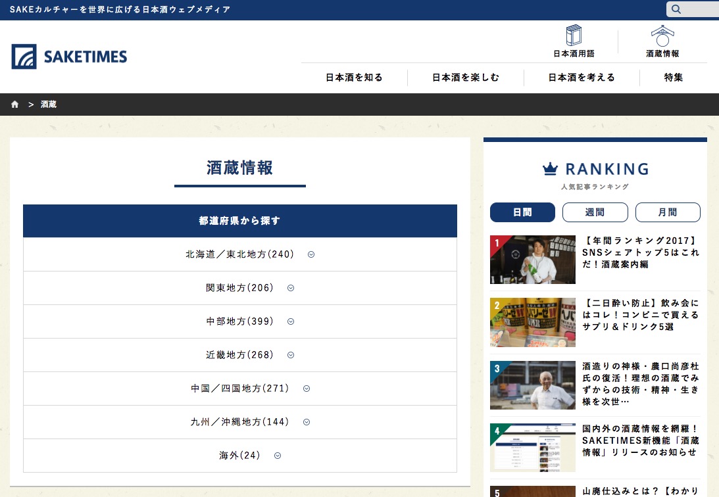
Task: Click the 酒蔵 breadcrumb link
Action: pyautogui.click(x=48, y=105)
